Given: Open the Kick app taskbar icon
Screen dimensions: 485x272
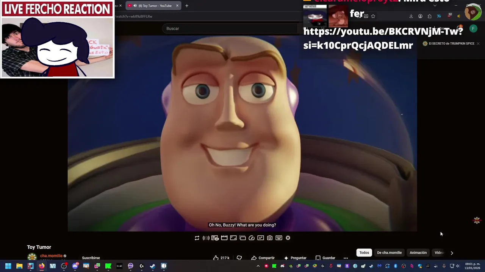Looking at the screenshot, I should tap(108, 266).
